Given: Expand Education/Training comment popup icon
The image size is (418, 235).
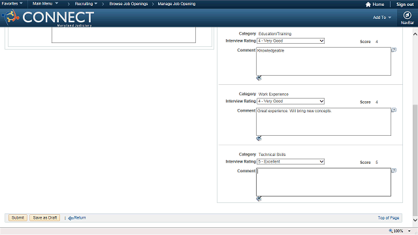Looking at the screenshot, I should (x=394, y=50).
